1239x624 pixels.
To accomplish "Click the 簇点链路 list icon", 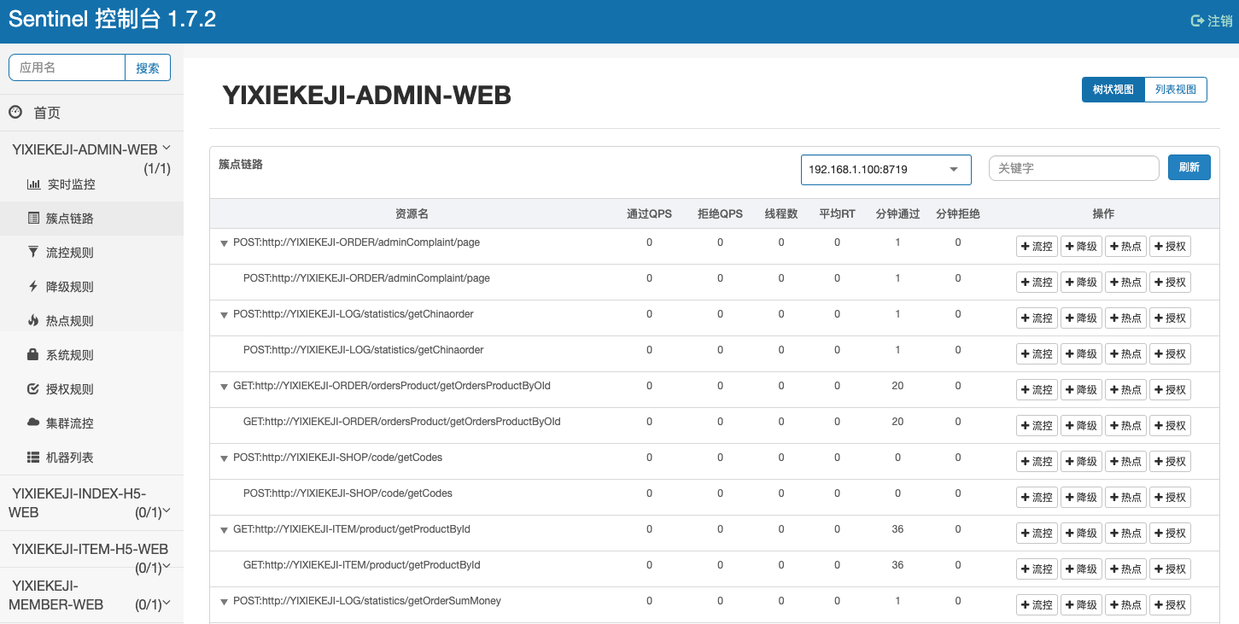I will 33,219.
